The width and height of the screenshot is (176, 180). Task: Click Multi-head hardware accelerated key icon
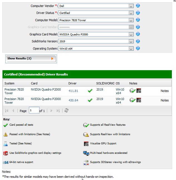86,153
